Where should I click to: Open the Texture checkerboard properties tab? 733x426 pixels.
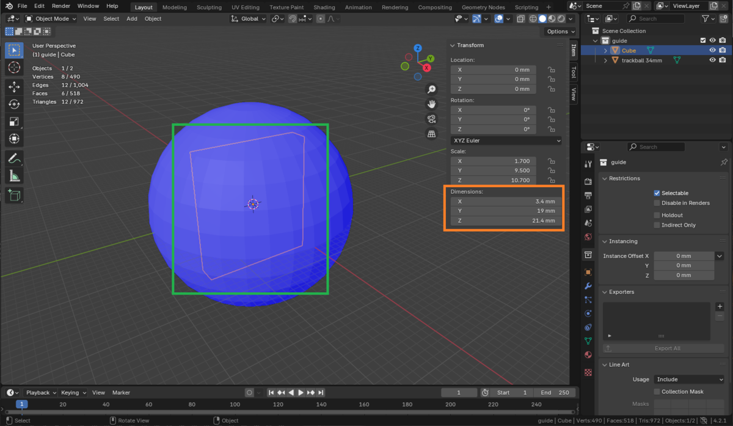588,372
